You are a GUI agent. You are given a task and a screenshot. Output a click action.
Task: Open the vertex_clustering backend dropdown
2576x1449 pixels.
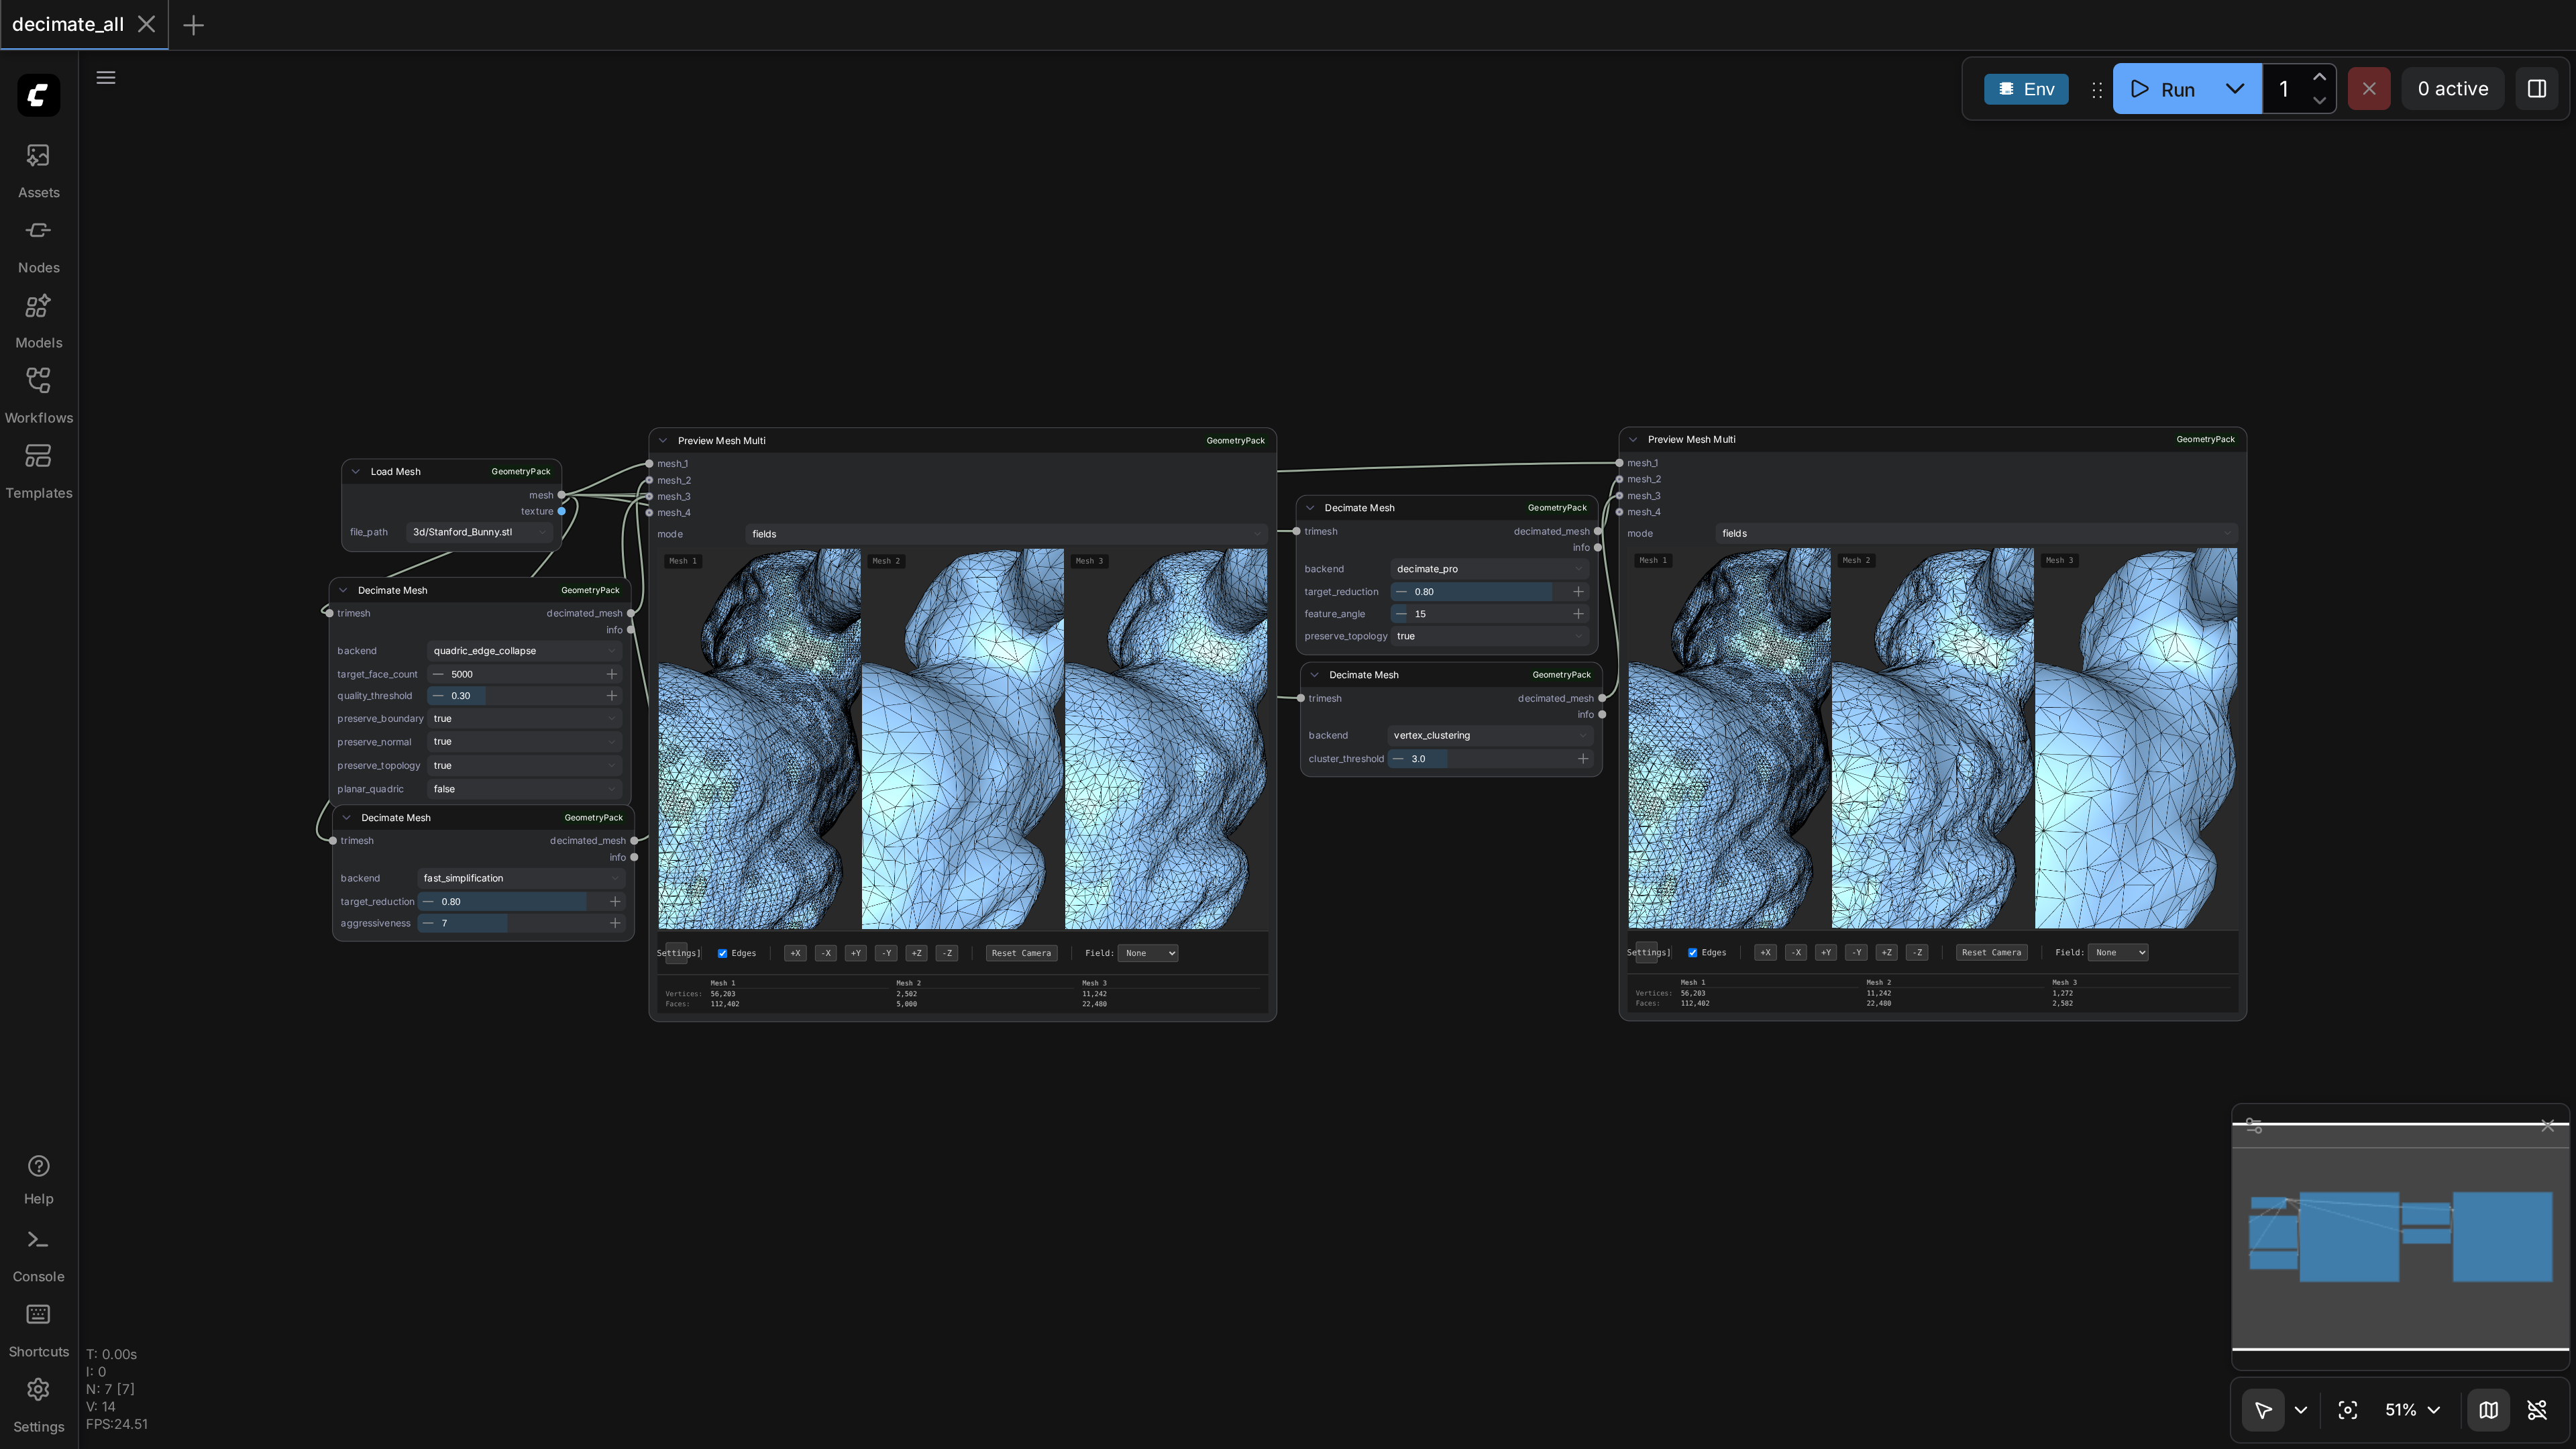pos(1489,735)
